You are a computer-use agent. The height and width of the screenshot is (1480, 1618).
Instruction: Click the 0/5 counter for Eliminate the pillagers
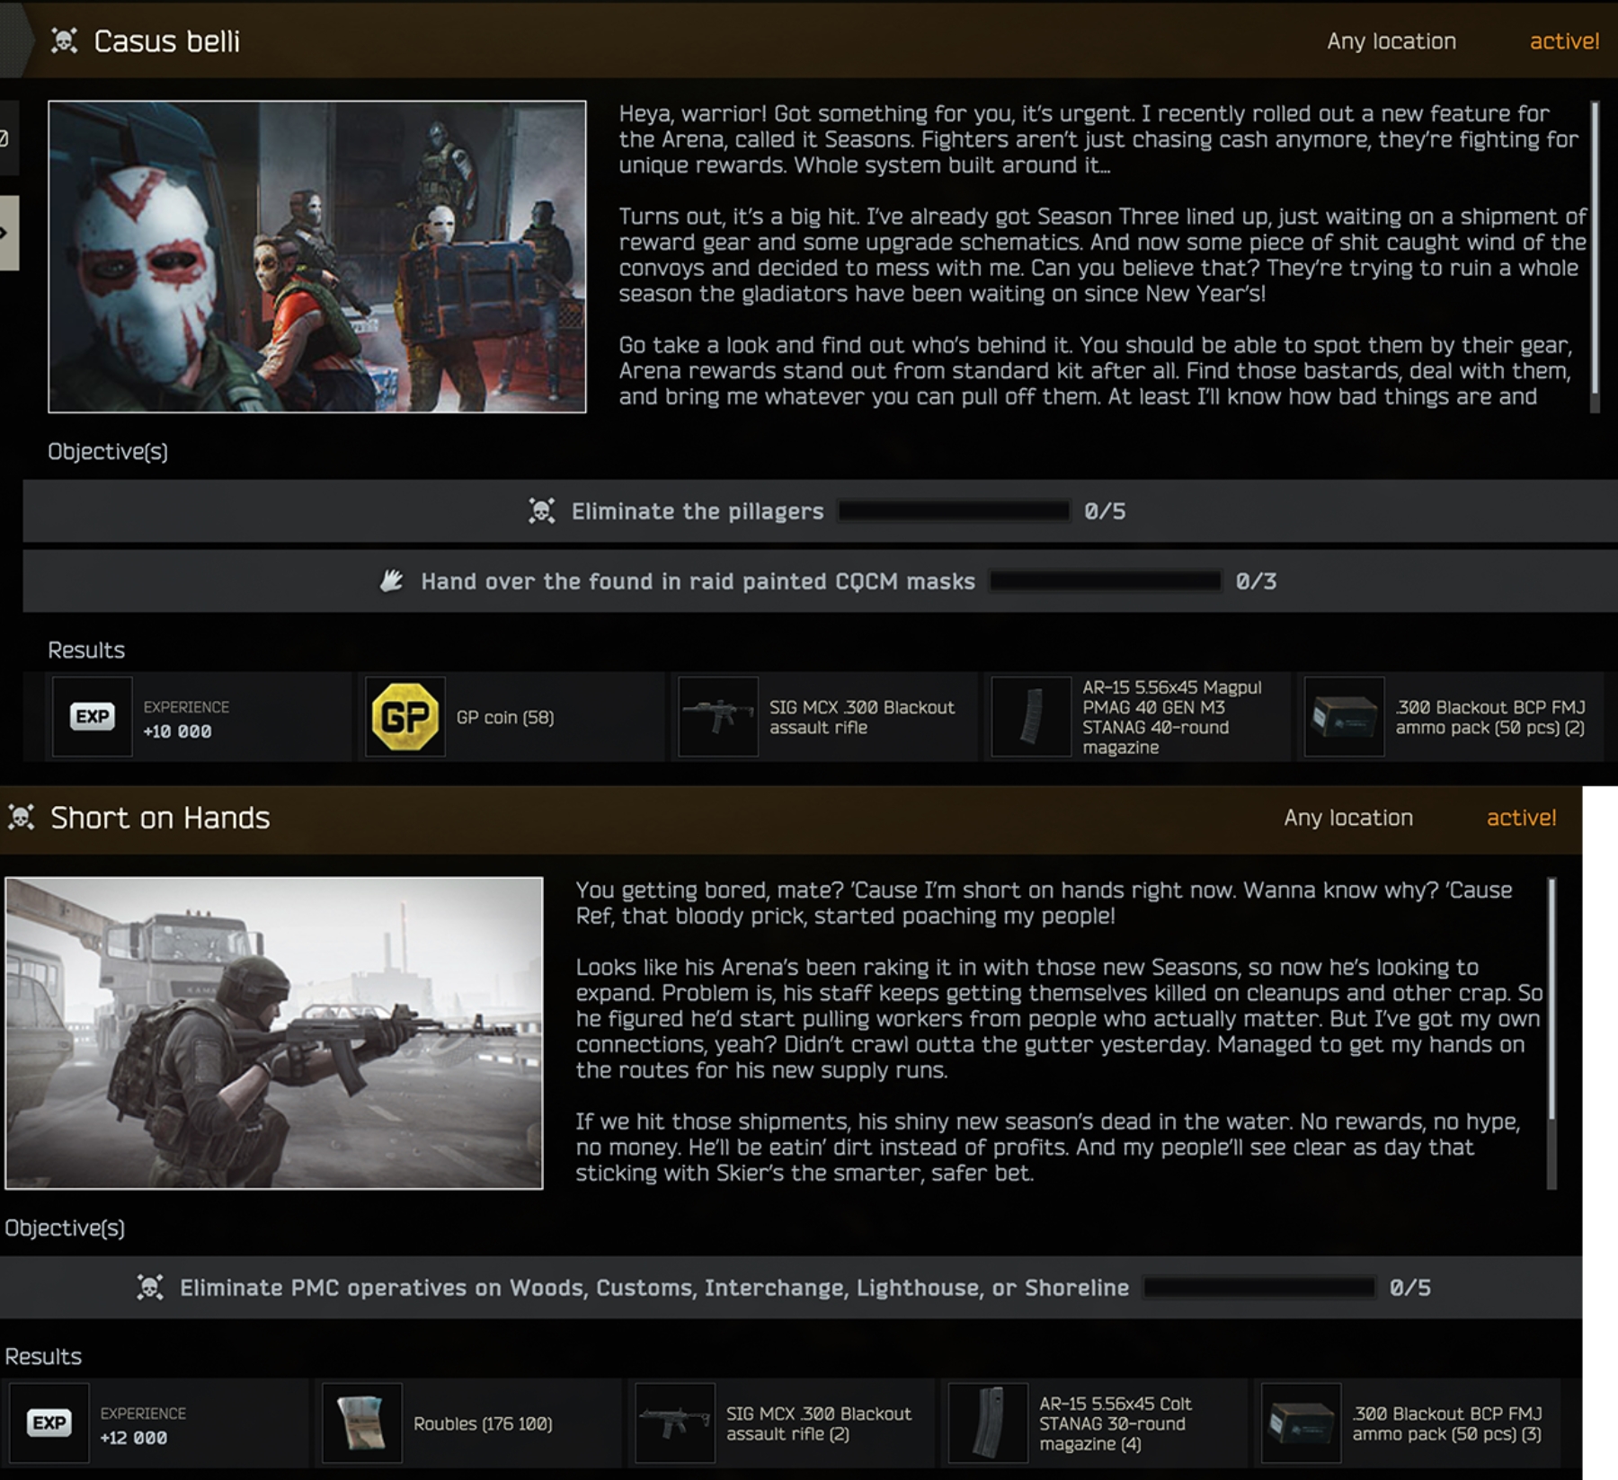(x=1105, y=511)
